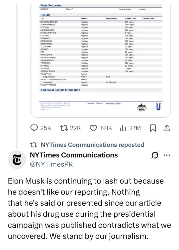The width and height of the screenshot is (179, 250).
Task: Open the tweet text about Elon Musk
Action: [89, 208]
